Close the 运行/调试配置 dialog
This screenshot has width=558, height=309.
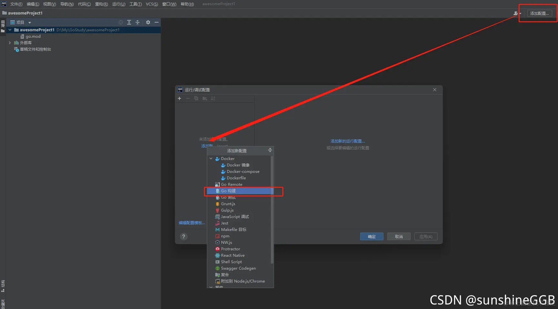435,90
